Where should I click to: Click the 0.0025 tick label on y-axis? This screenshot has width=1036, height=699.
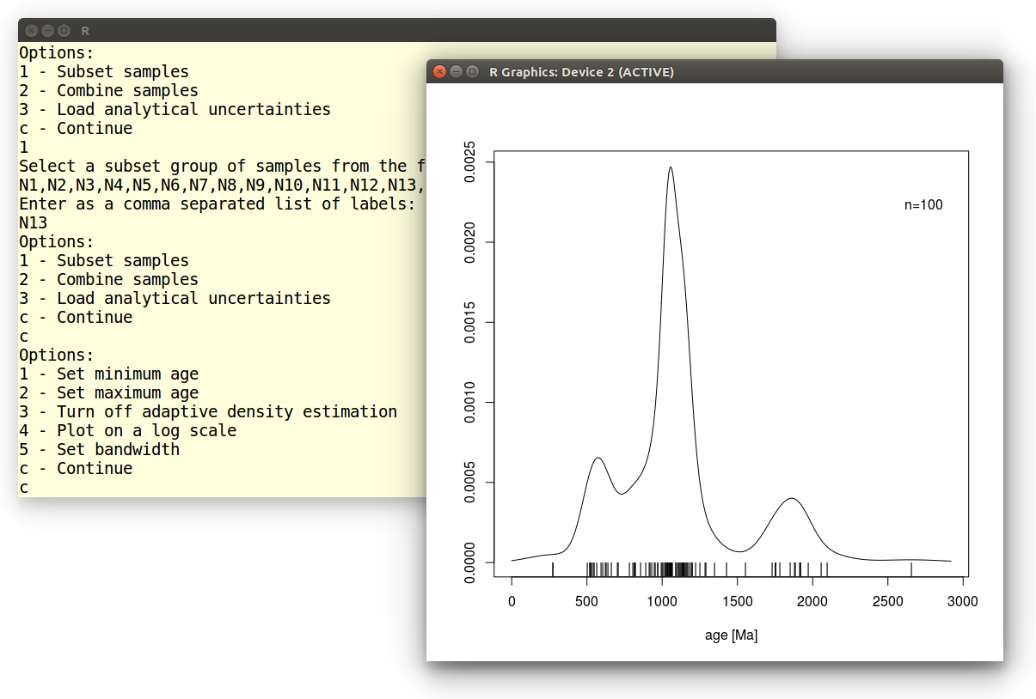[x=469, y=162]
